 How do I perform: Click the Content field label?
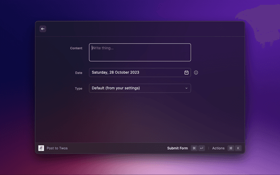coord(76,48)
